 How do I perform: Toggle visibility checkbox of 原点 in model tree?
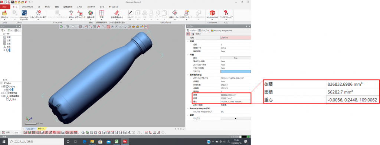[x=7, y=99]
